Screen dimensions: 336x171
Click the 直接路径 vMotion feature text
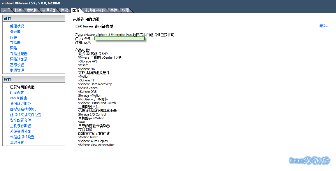click(91, 118)
